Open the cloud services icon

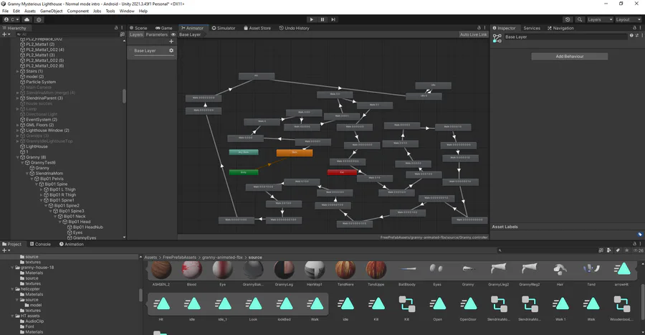[x=27, y=19]
